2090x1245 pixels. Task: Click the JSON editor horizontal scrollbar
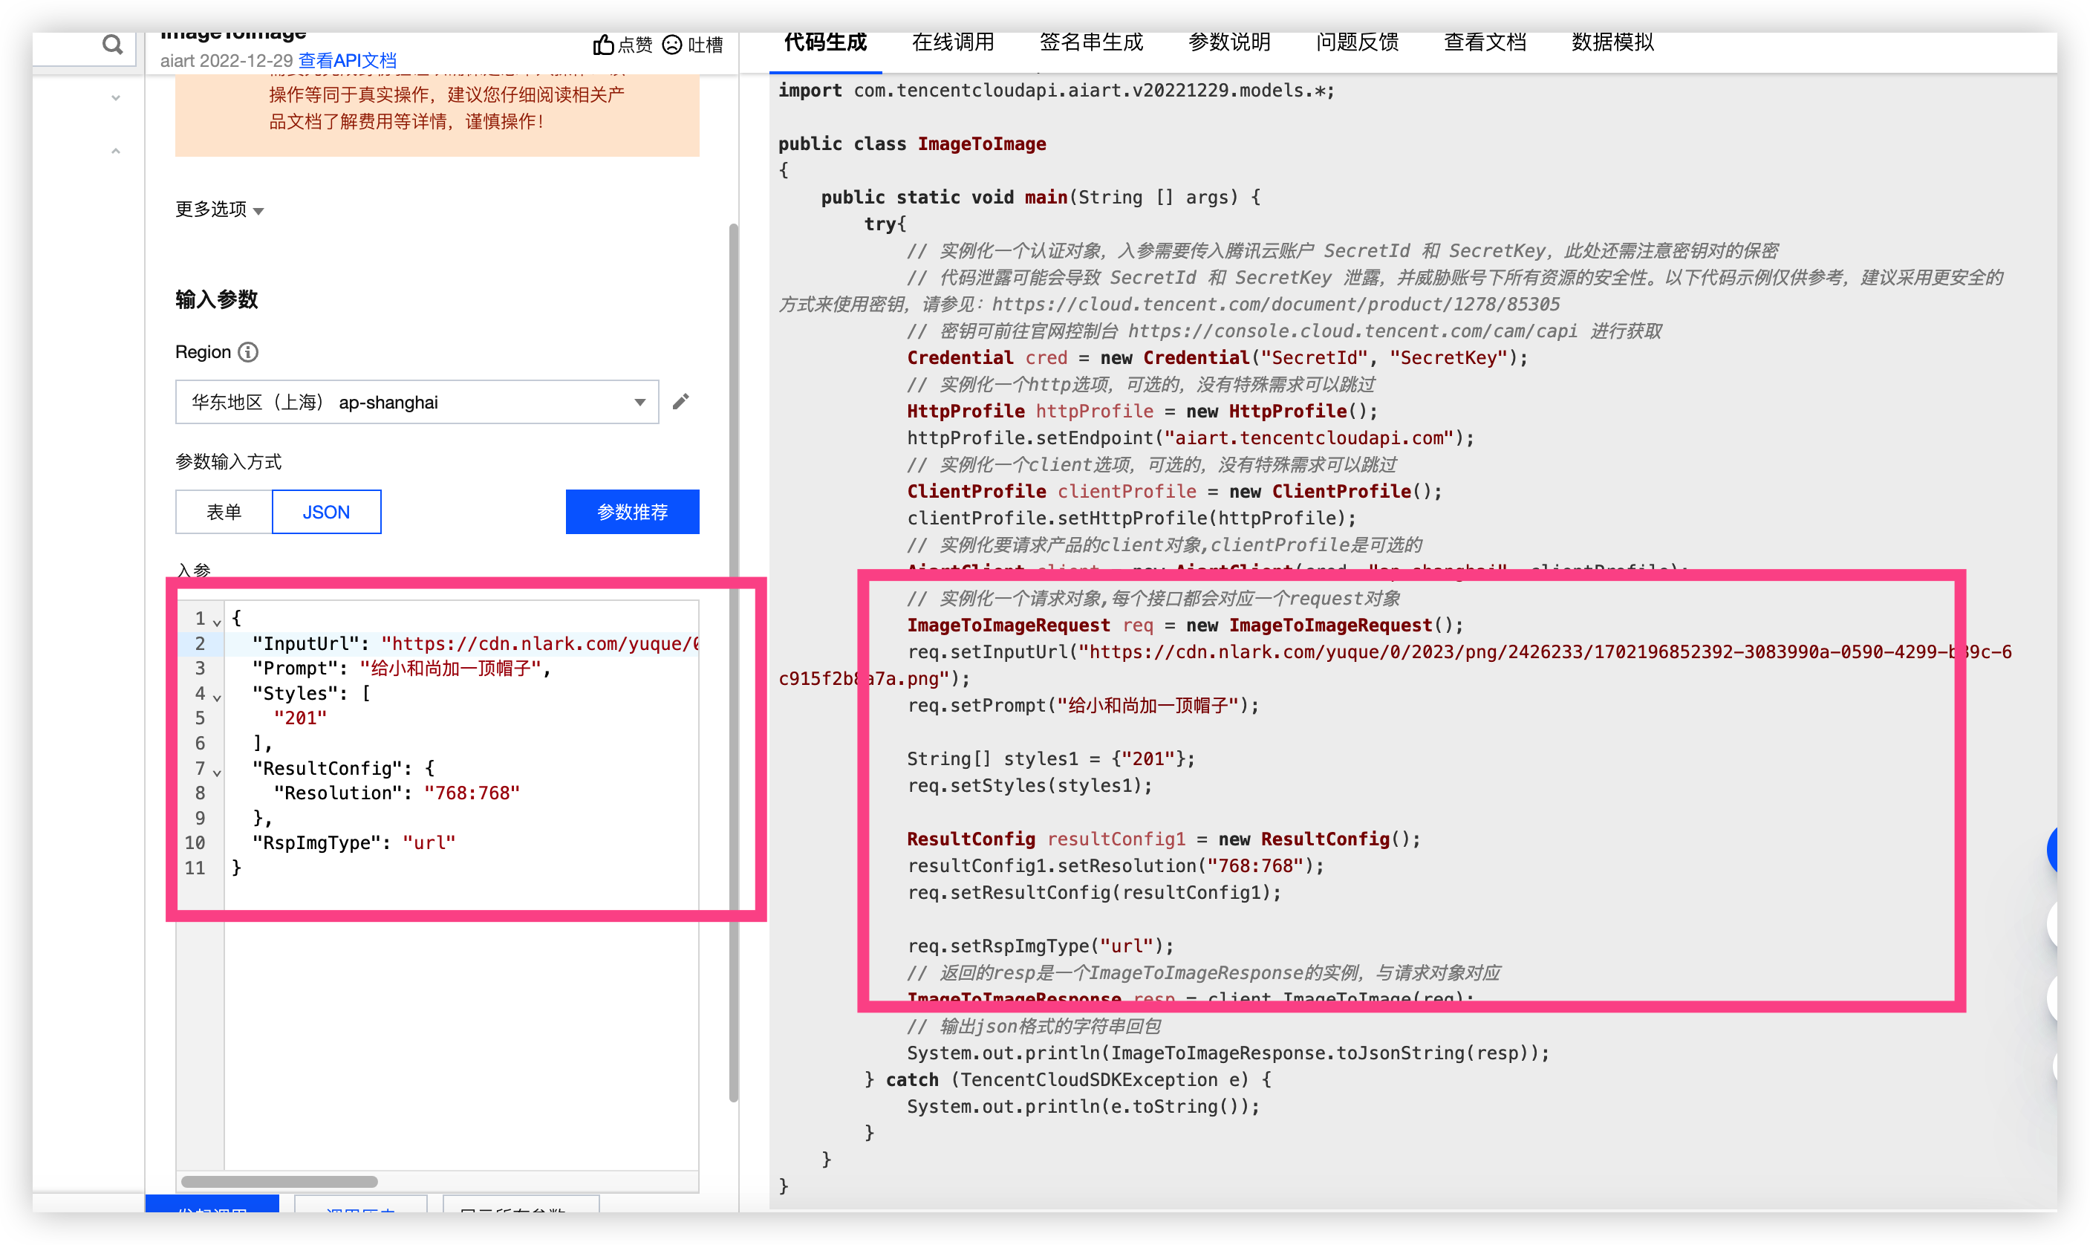point(279,1181)
